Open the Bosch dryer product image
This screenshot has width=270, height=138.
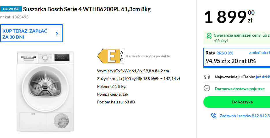coord(45,91)
